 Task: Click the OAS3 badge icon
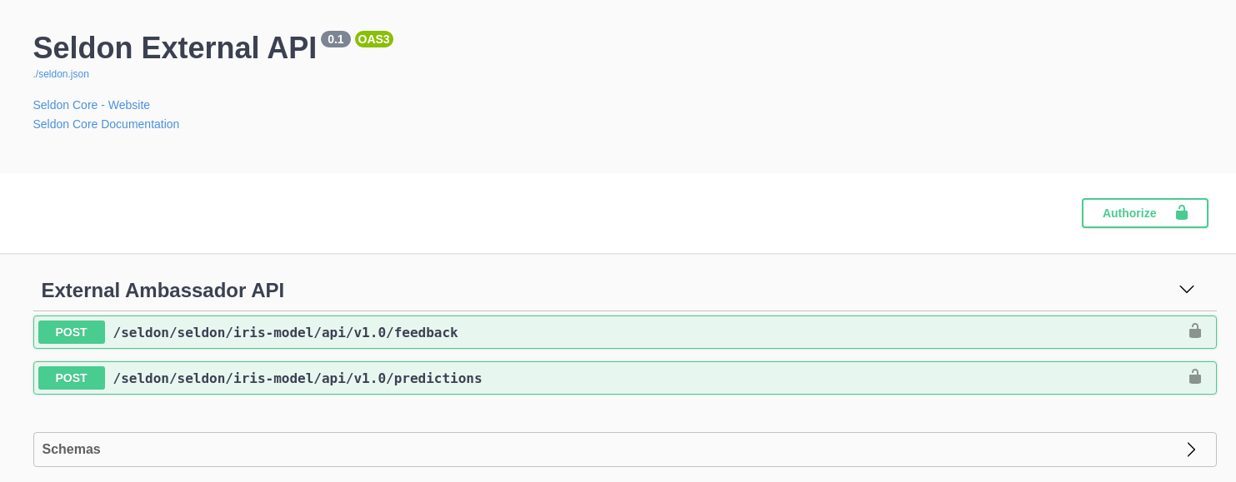click(373, 39)
